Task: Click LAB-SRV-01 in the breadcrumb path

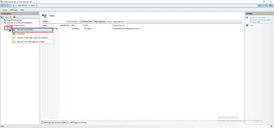Action: pyautogui.click(x=23, y=5)
